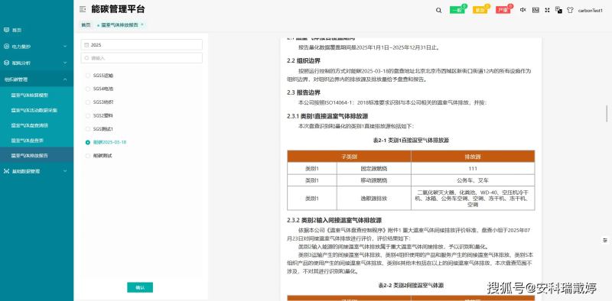Screen dimensions: 612x301
Task: Collapse sidebar with hamburger menu icon
Action: pos(83,9)
